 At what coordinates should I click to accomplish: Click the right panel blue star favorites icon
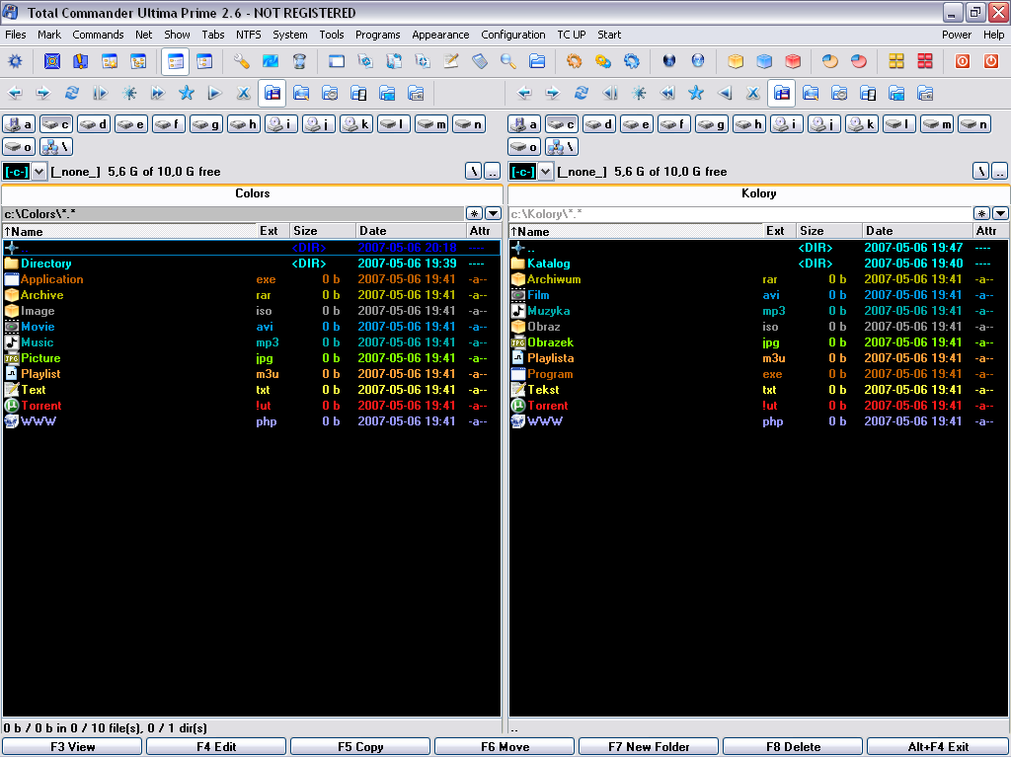pos(696,94)
